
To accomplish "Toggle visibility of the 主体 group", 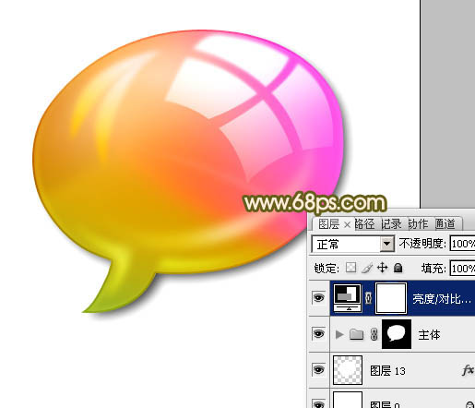I will 318,333.
